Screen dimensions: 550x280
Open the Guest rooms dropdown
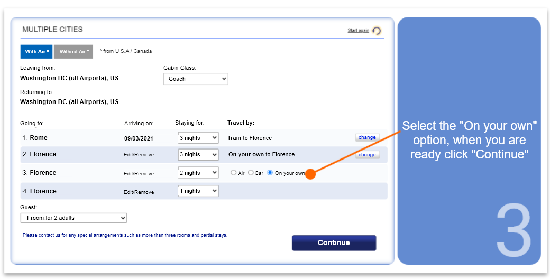point(74,218)
